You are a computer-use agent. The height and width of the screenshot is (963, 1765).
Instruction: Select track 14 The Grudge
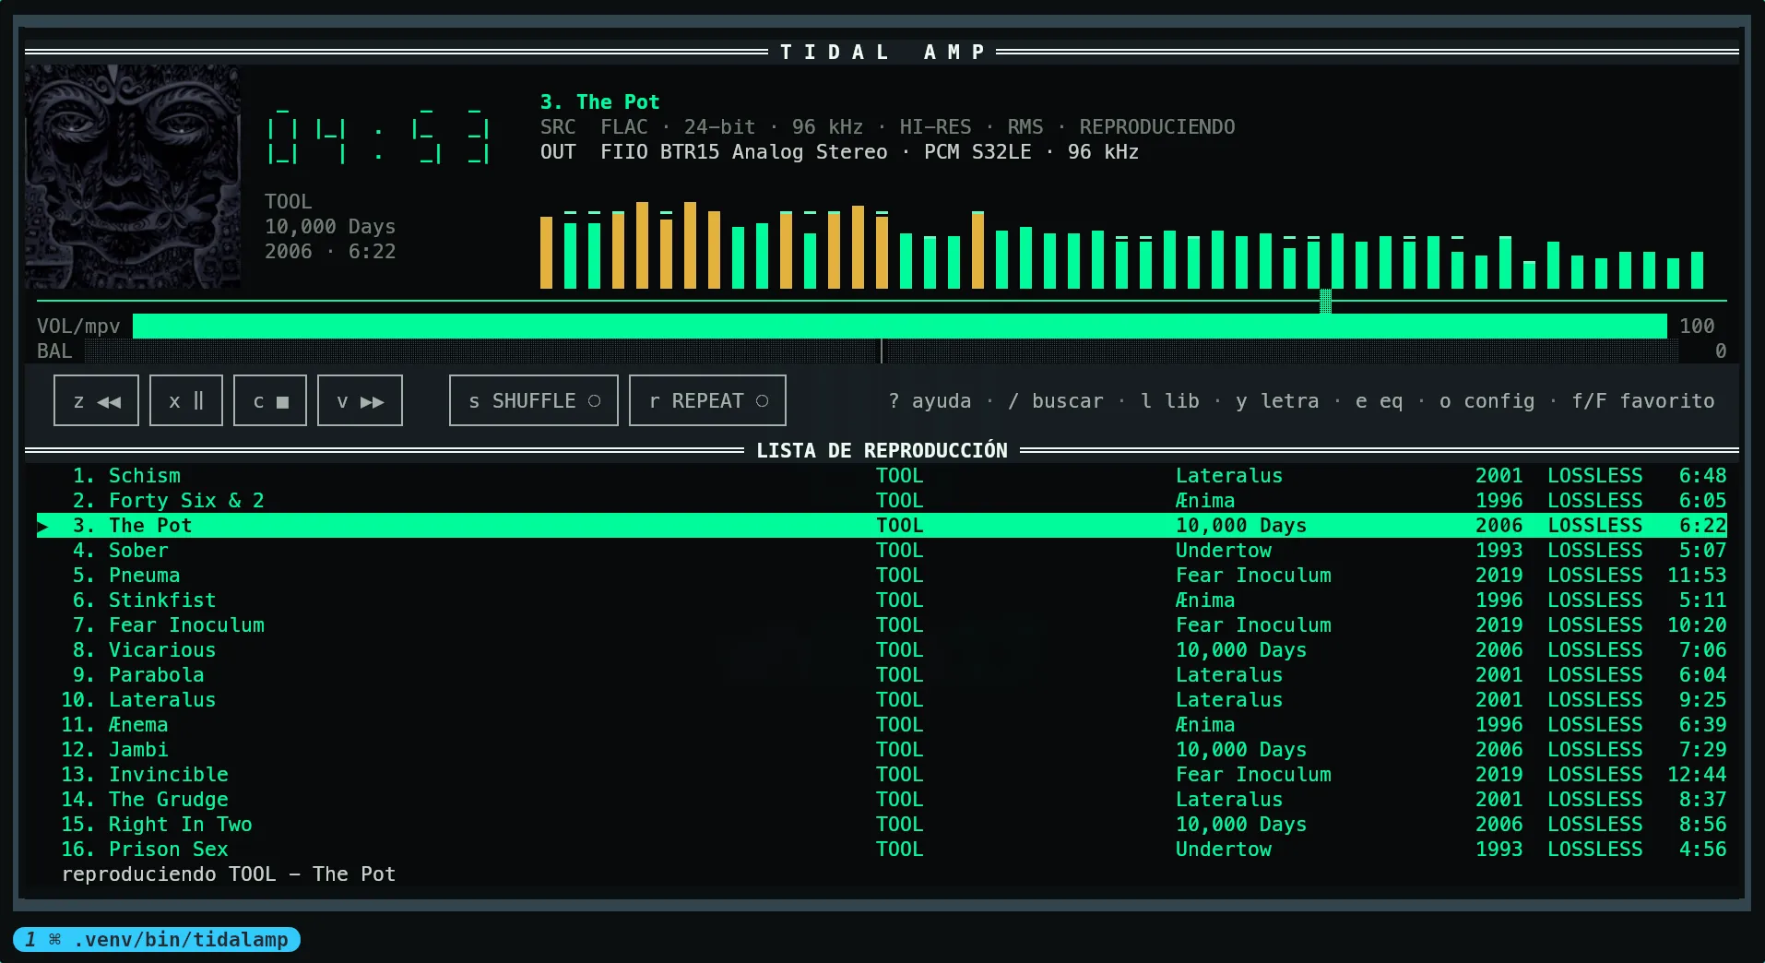[882, 800]
